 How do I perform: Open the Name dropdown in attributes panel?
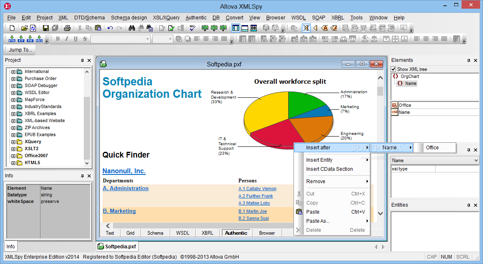pos(476,160)
